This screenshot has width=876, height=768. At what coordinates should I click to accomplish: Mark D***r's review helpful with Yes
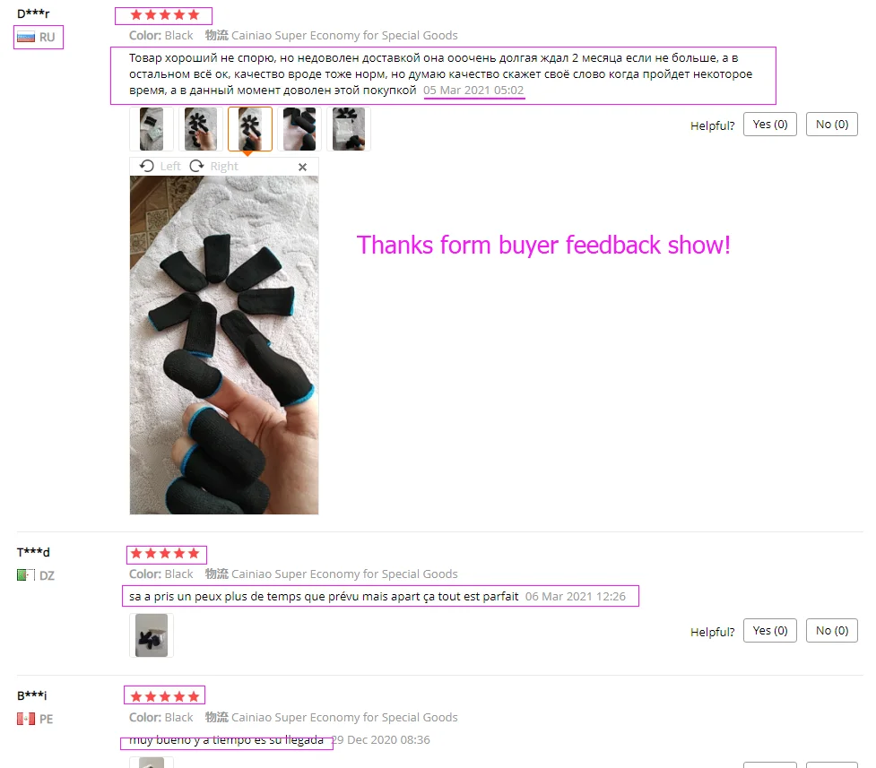pos(770,125)
